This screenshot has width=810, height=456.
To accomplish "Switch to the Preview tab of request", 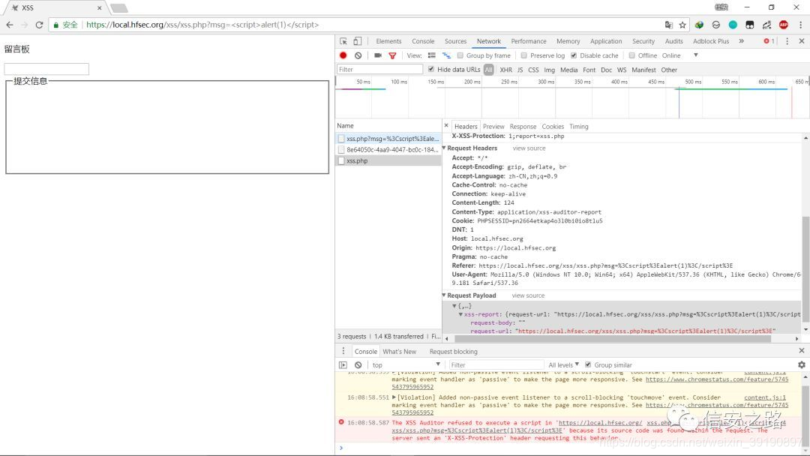I will pos(493,127).
